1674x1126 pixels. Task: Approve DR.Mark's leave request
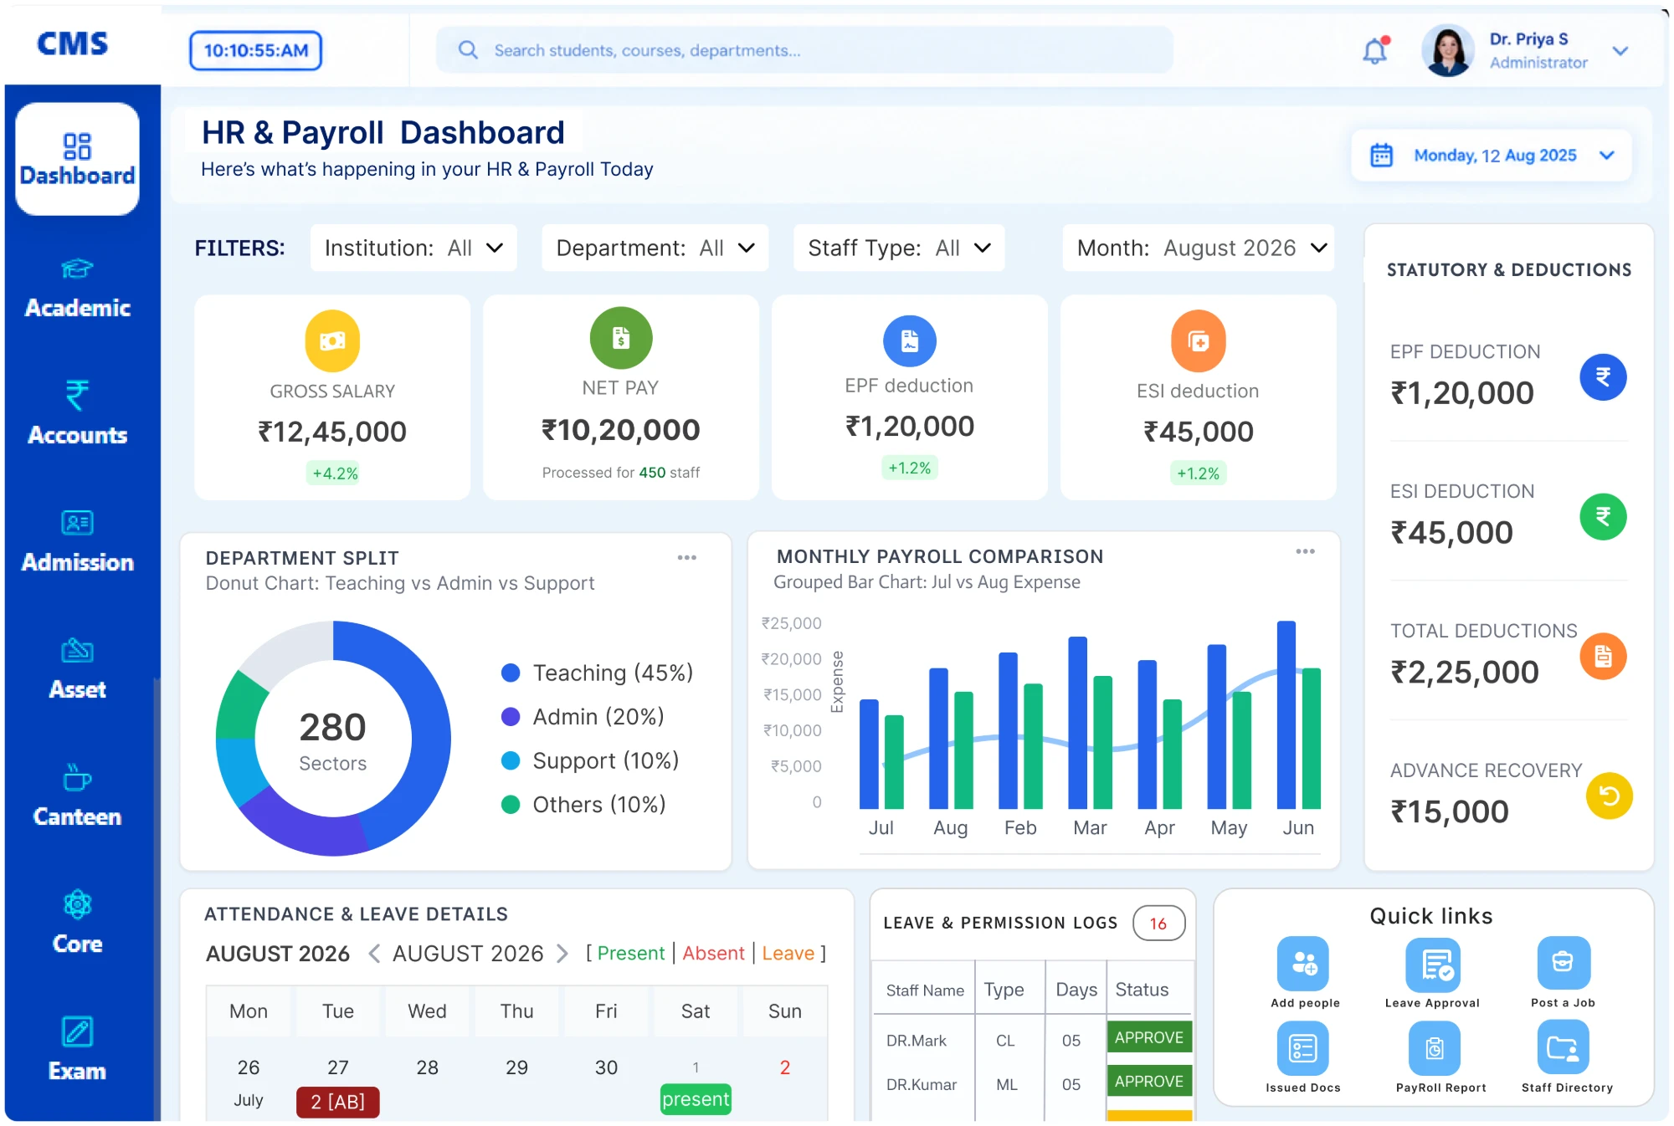pyautogui.click(x=1149, y=1037)
